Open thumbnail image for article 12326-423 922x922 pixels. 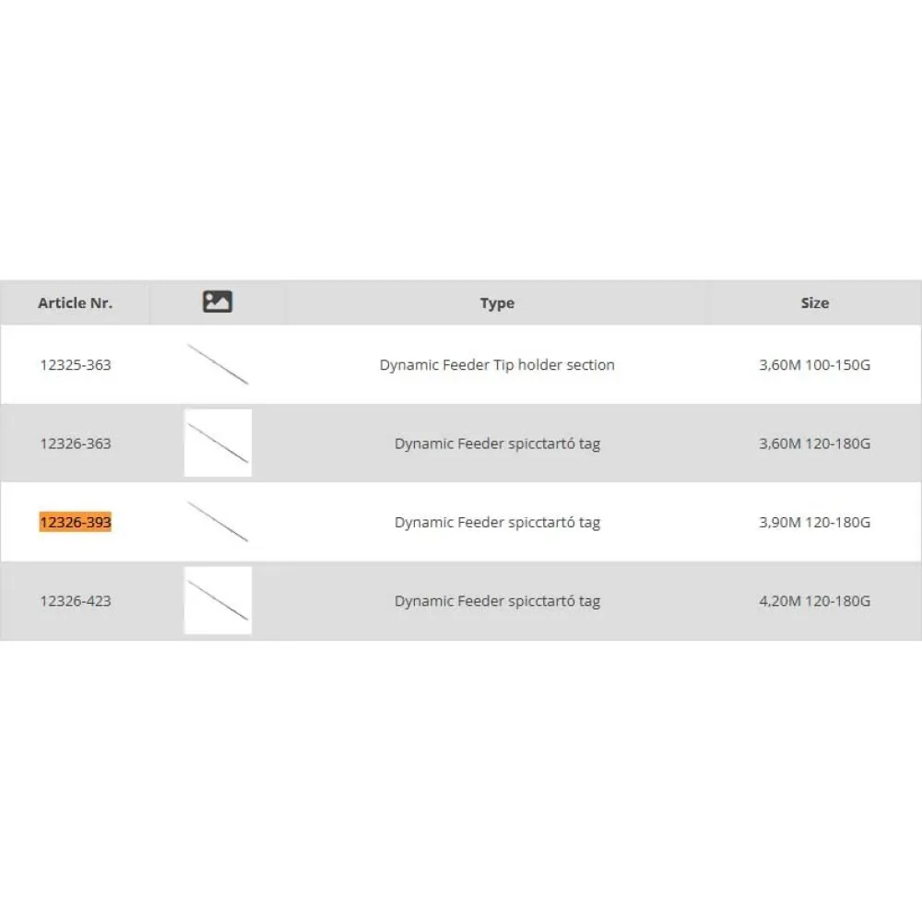coord(218,601)
